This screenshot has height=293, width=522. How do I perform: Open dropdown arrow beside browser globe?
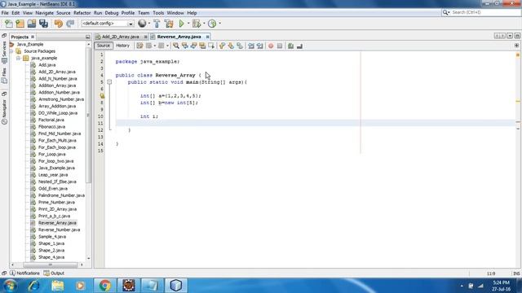[148, 24]
